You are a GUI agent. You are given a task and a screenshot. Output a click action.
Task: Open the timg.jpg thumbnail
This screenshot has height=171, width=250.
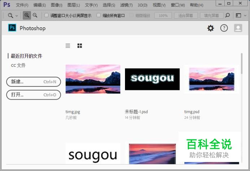click(93, 79)
